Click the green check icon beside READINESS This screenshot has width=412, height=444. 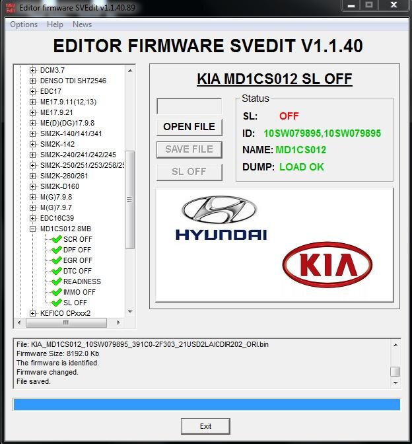[57, 281]
